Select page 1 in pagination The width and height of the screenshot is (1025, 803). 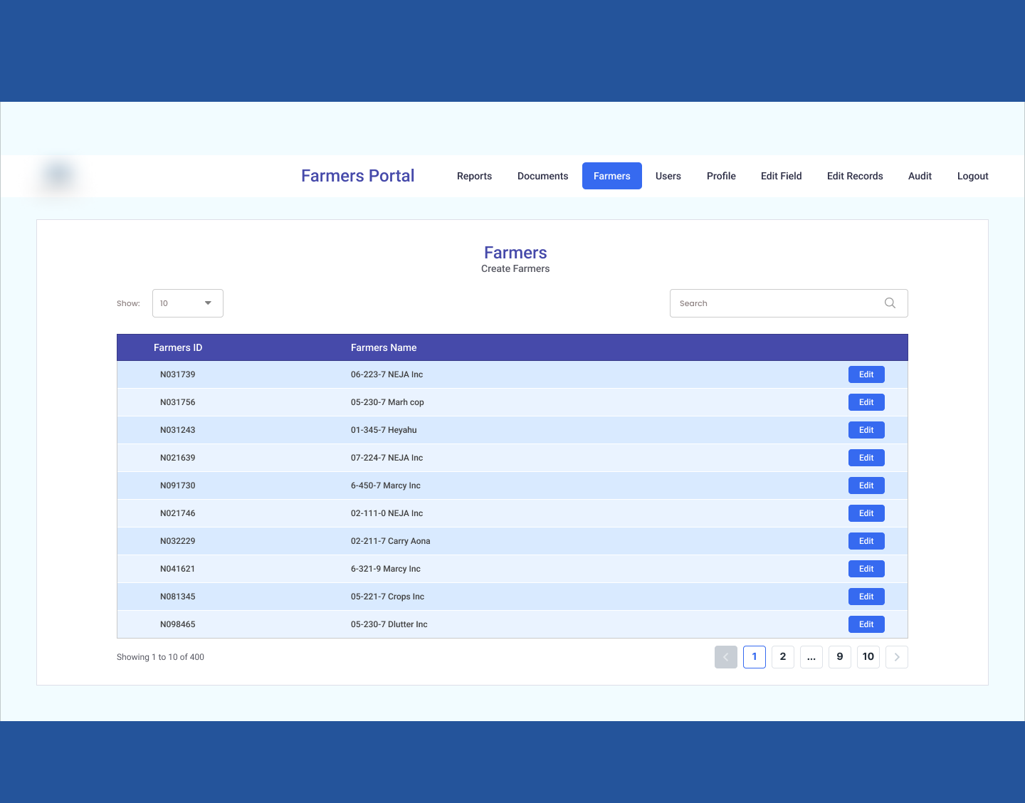tap(755, 657)
